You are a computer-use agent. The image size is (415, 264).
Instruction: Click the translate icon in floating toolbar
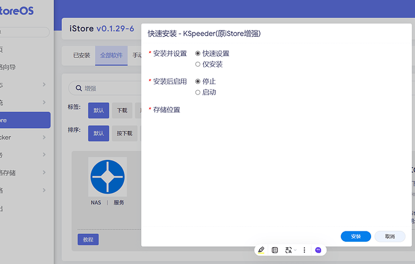point(289,250)
